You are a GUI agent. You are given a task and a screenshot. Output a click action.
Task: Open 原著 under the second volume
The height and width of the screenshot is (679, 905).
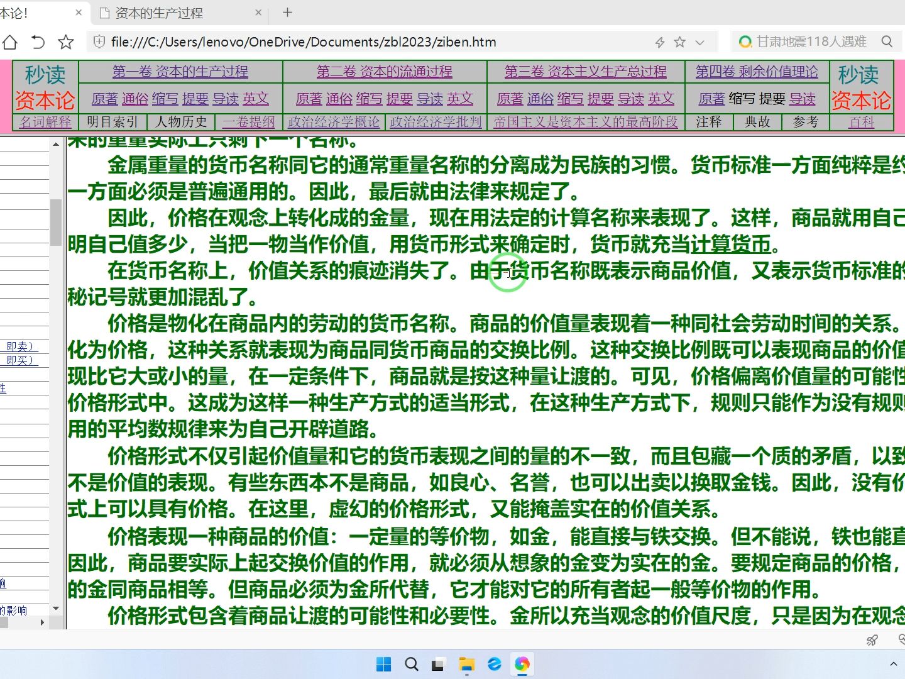coord(309,99)
